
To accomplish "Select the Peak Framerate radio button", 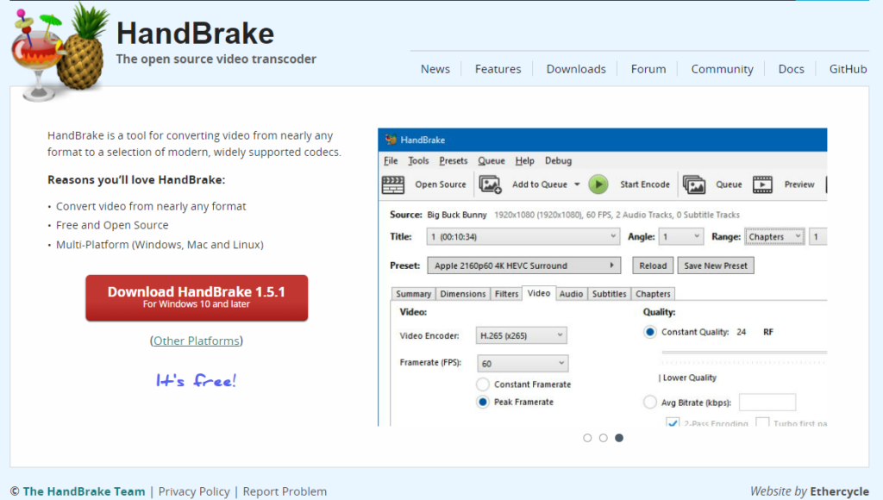I will coord(483,402).
